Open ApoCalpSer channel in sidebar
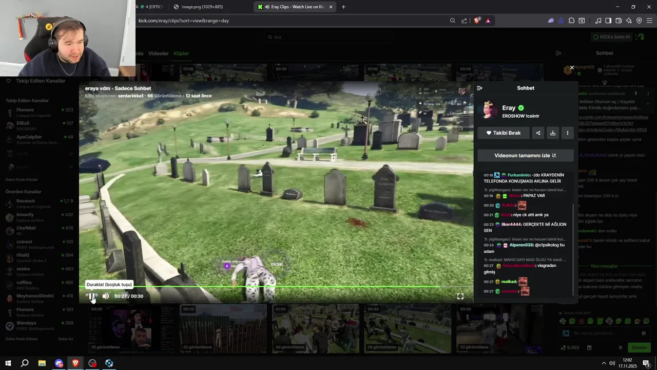Screen dimensions: 657x370 coord(40,140)
